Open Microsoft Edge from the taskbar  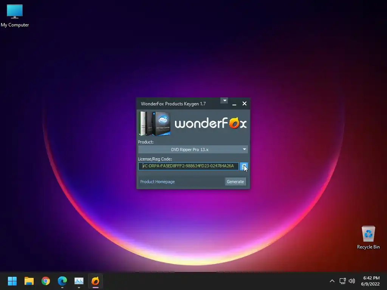[62, 281]
